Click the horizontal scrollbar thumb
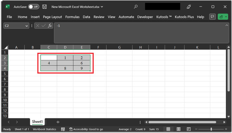232x133 pixels. pyautogui.click(x=182, y=122)
